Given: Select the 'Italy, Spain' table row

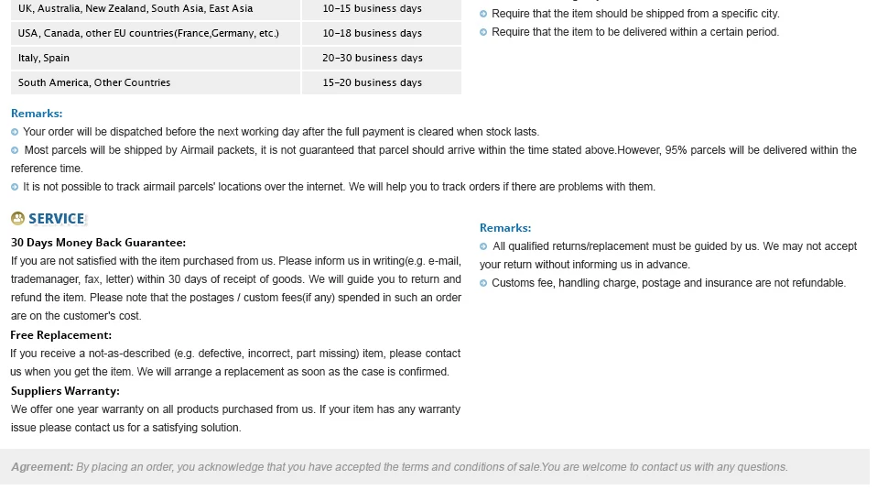Looking at the screenshot, I should (236, 58).
